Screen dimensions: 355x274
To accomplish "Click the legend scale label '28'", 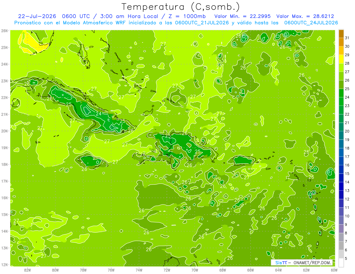I will [x=347, y=63].
